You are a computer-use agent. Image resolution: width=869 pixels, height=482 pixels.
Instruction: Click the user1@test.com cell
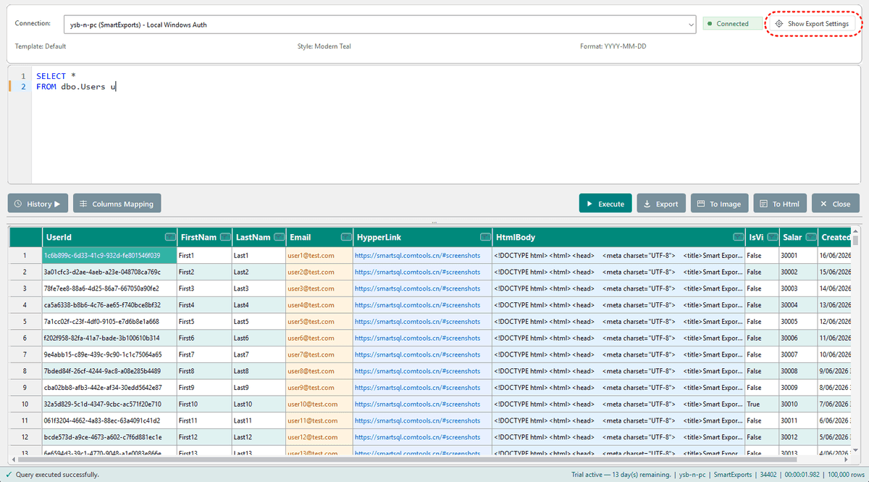point(319,255)
